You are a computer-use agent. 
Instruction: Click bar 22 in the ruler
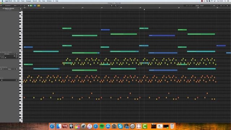tap(63, 8)
